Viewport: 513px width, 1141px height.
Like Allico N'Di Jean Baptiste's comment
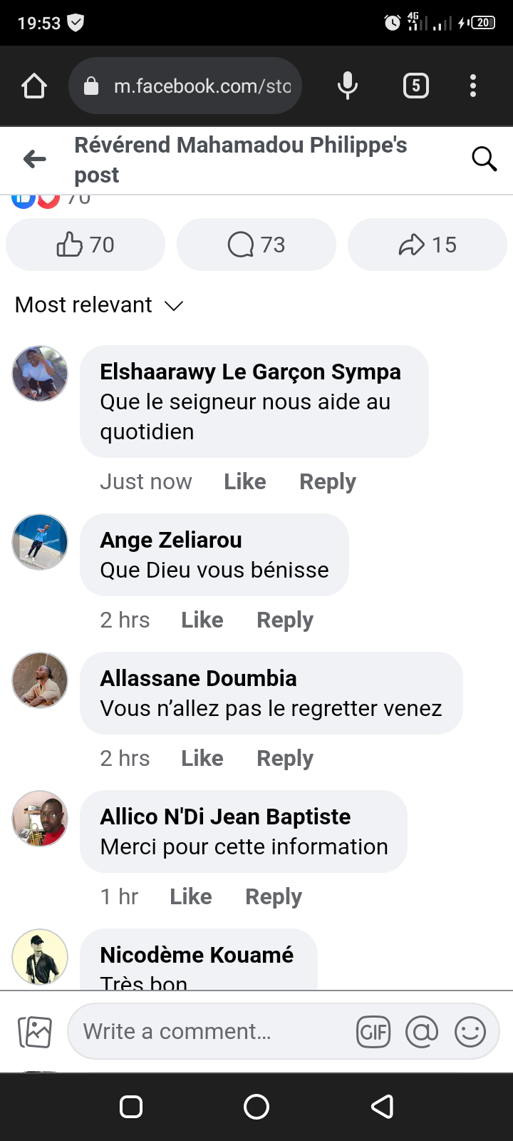point(190,896)
